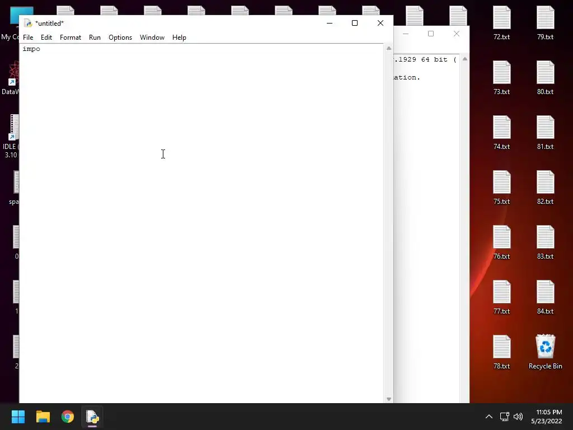The image size is (573, 430).
Task: Open Google Chrome from taskbar
Action: click(68, 417)
